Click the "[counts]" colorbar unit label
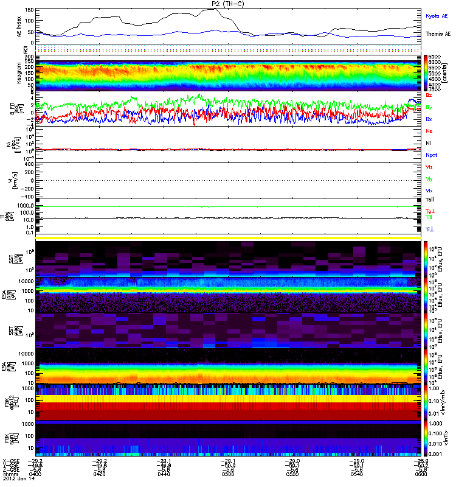Screen dimensions: 456x487 point(445,73)
